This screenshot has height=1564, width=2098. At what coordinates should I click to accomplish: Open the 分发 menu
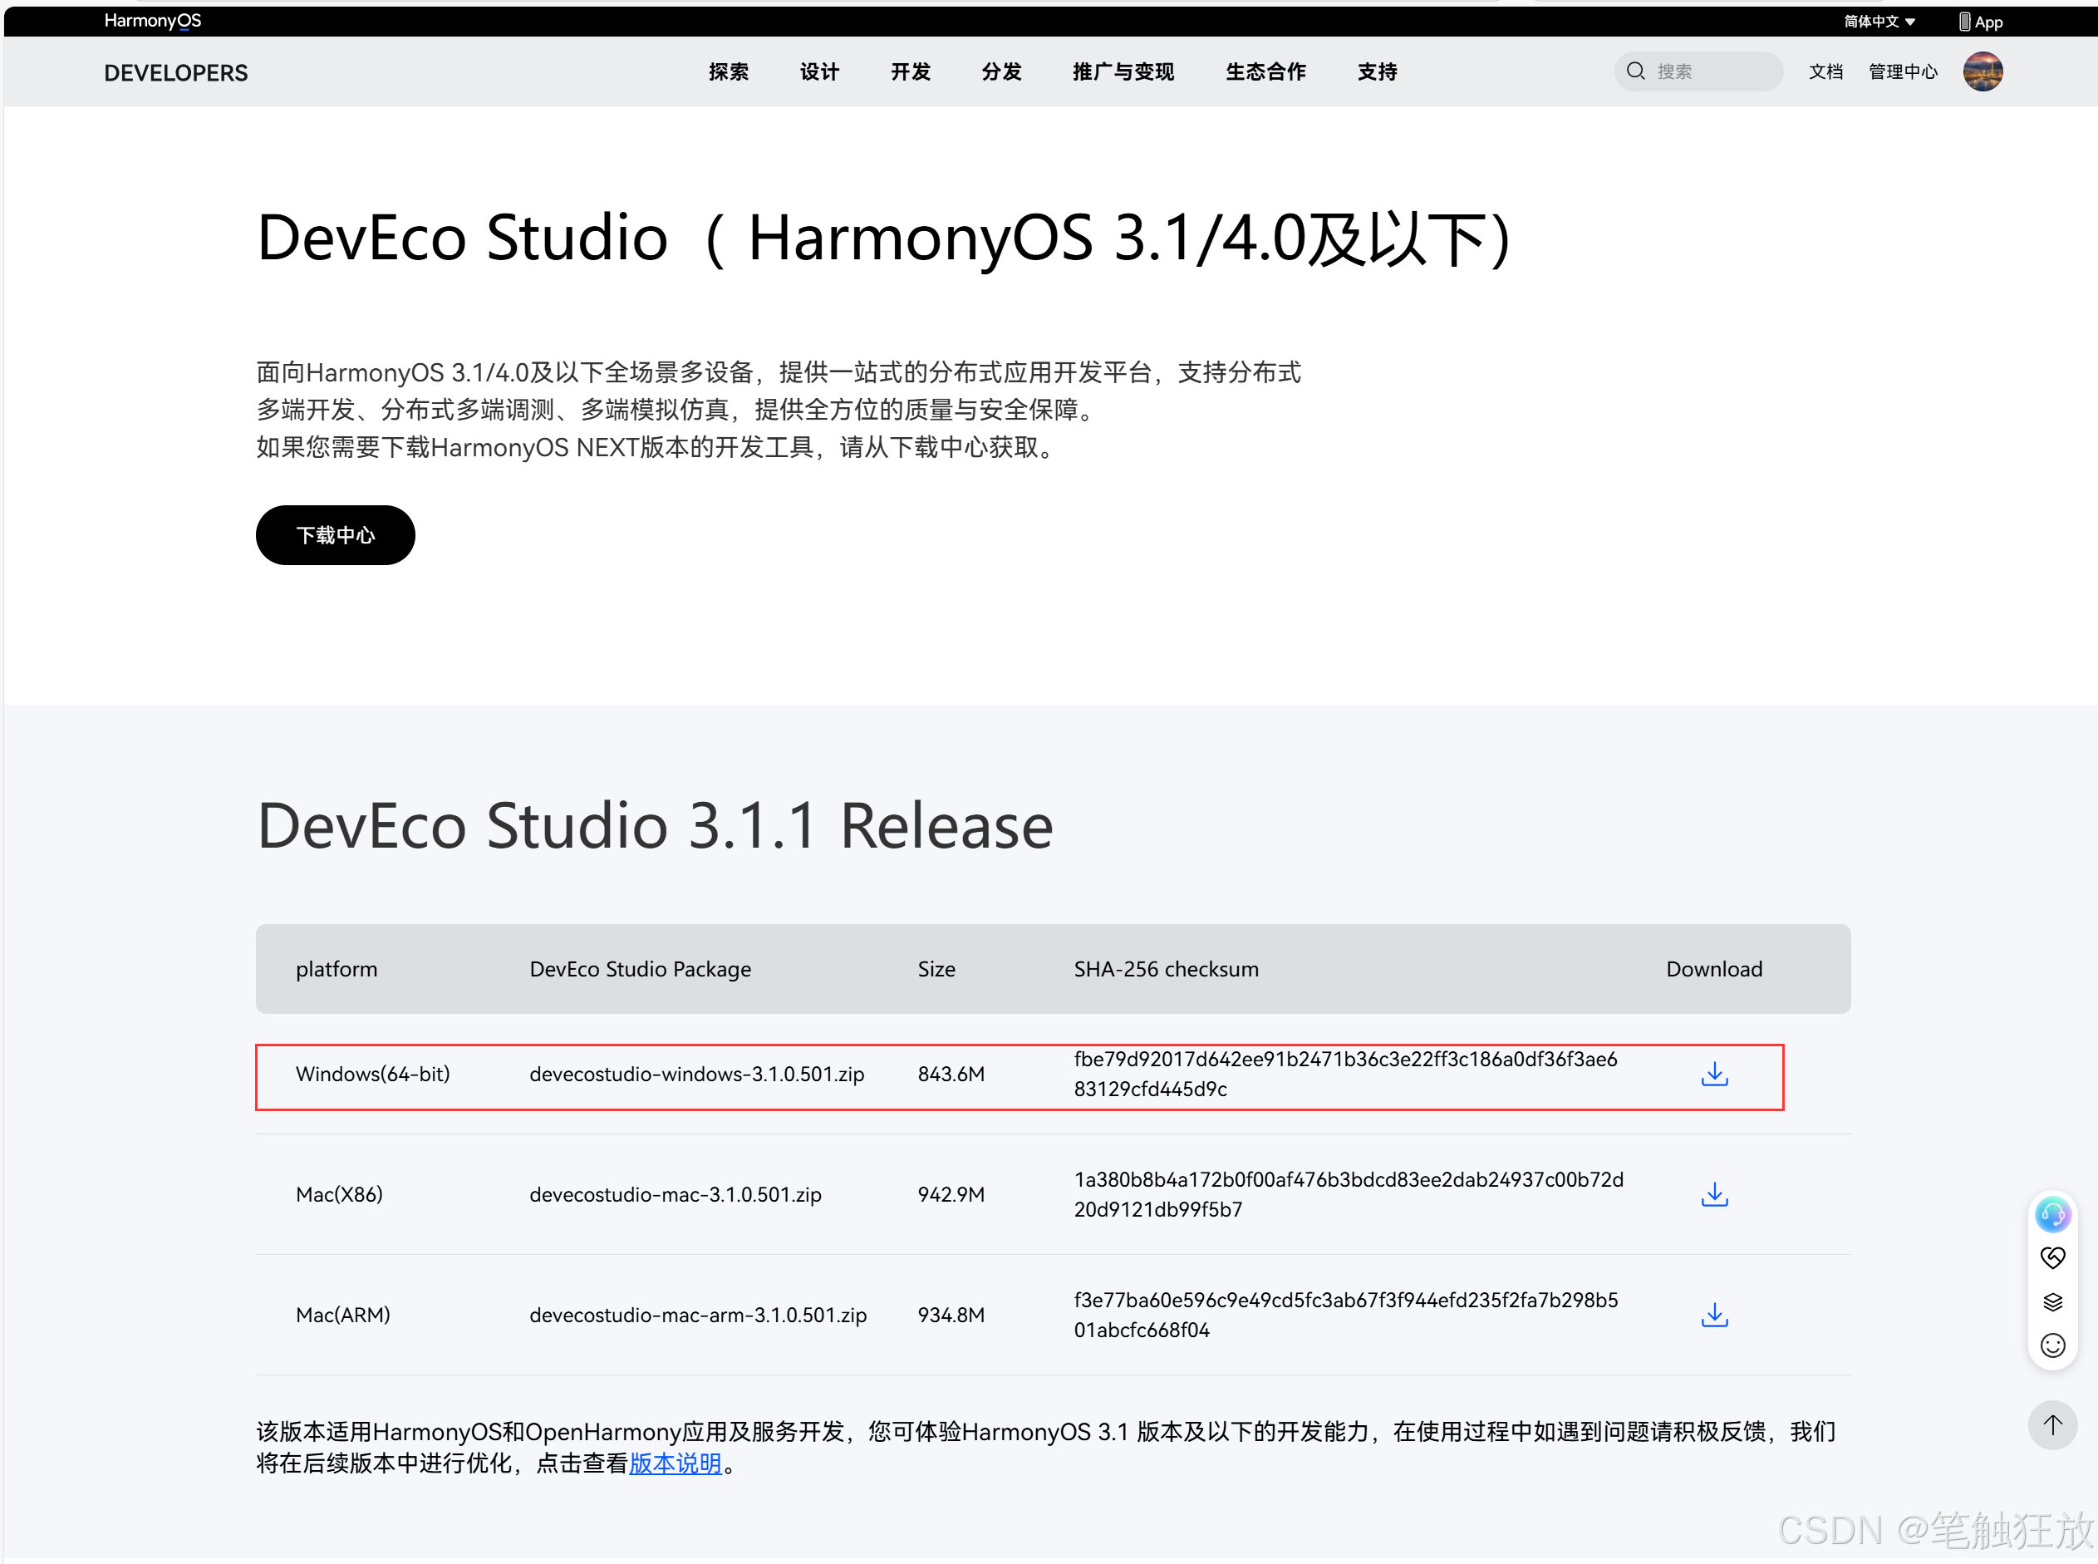[x=1001, y=72]
